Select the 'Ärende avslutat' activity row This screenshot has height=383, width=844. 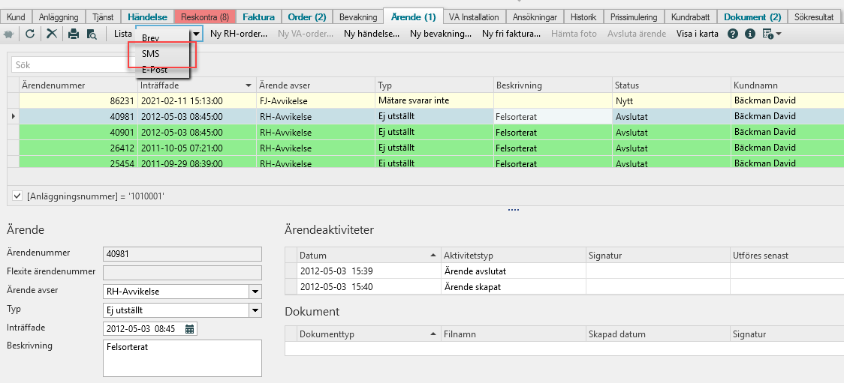click(x=564, y=271)
